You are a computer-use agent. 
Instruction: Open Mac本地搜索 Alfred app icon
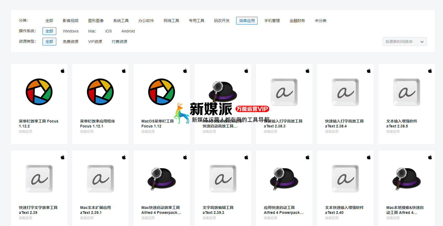tap(407, 178)
